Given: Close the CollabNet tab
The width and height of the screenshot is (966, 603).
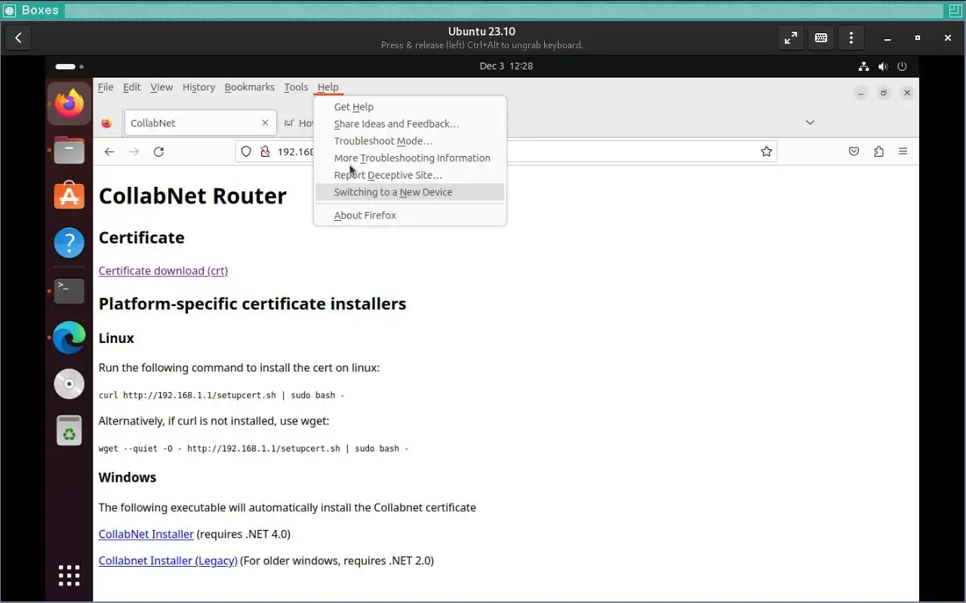Looking at the screenshot, I should click(x=265, y=123).
